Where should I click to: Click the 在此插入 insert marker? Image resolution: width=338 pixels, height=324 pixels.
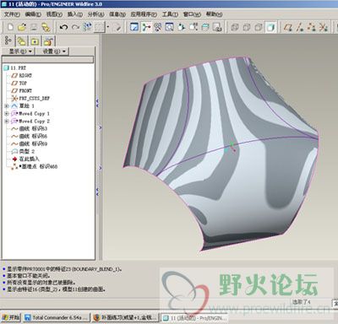coord(25,159)
